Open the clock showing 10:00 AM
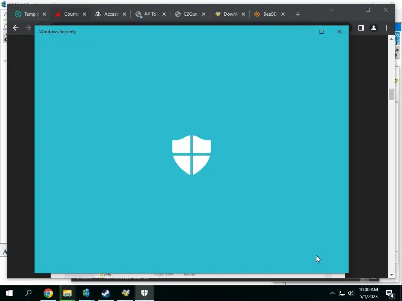The height and width of the screenshot is (301, 402). pyautogui.click(x=368, y=293)
